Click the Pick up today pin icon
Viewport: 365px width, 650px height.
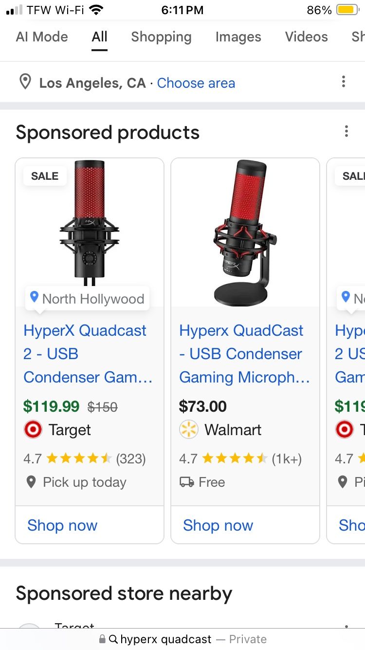coord(31,482)
